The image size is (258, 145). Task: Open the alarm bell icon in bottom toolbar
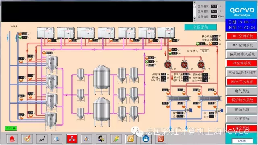point(12,139)
